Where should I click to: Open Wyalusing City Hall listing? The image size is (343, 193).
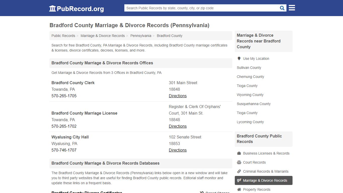click(x=70, y=137)
